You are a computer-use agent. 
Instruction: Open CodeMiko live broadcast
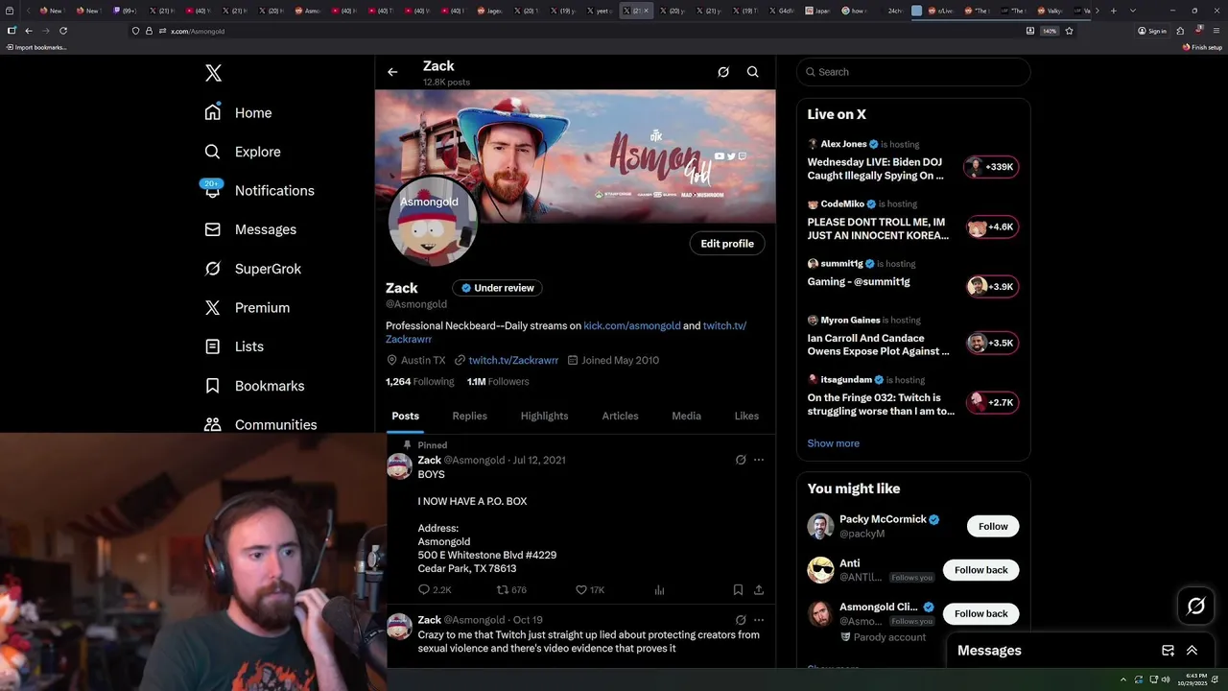(913, 223)
